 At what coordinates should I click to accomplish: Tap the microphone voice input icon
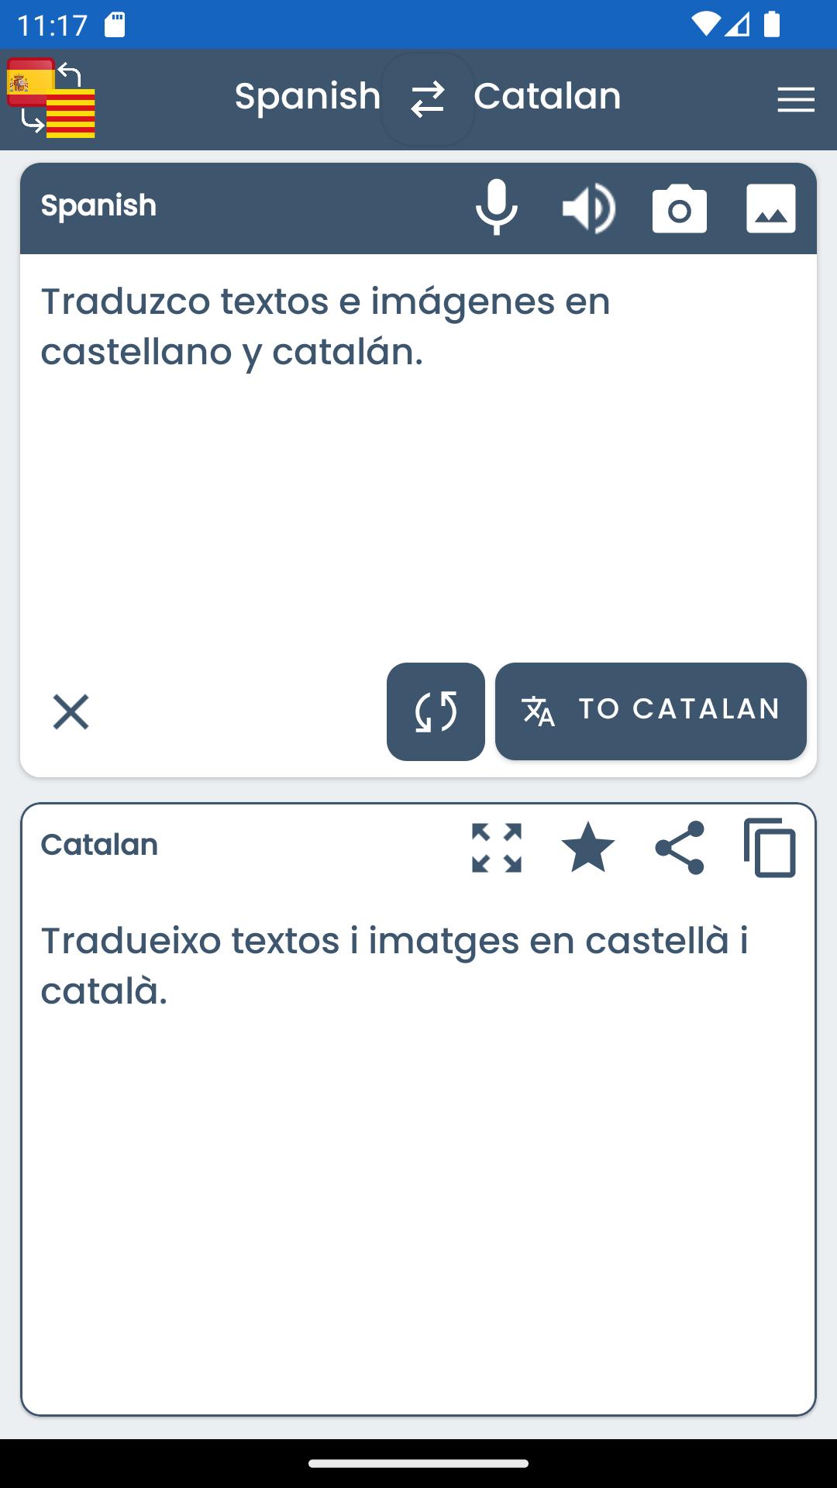pos(496,208)
